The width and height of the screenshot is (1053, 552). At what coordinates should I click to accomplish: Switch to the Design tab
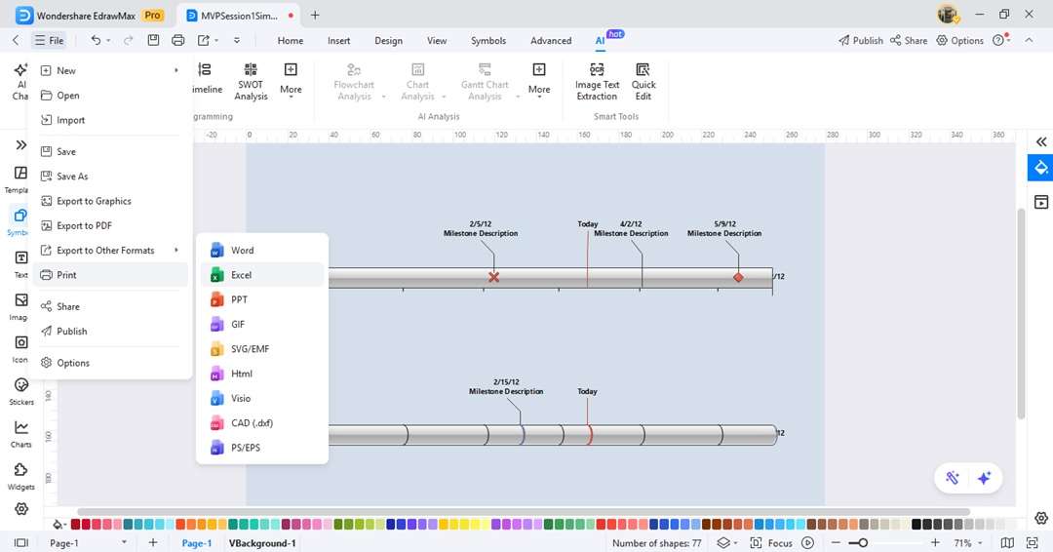(x=388, y=40)
